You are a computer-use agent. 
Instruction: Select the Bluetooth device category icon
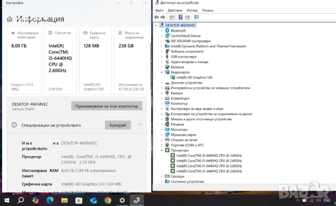[167, 30]
